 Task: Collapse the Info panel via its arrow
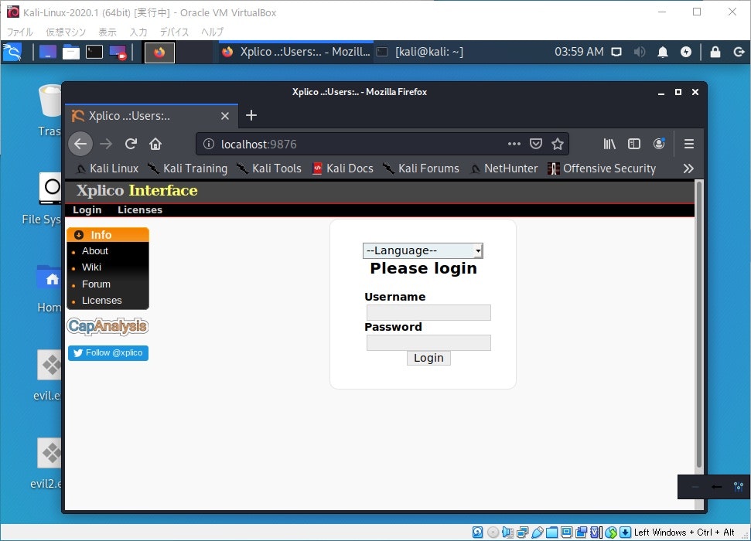click(80, 234)
